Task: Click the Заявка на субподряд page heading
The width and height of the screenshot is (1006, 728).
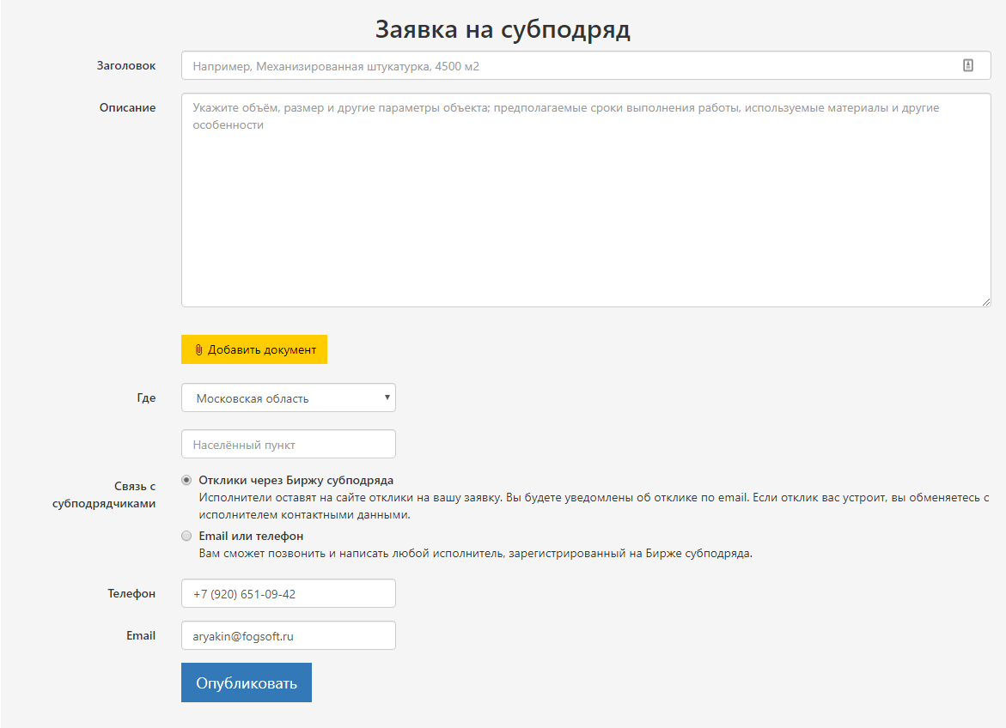Action: 503,30
